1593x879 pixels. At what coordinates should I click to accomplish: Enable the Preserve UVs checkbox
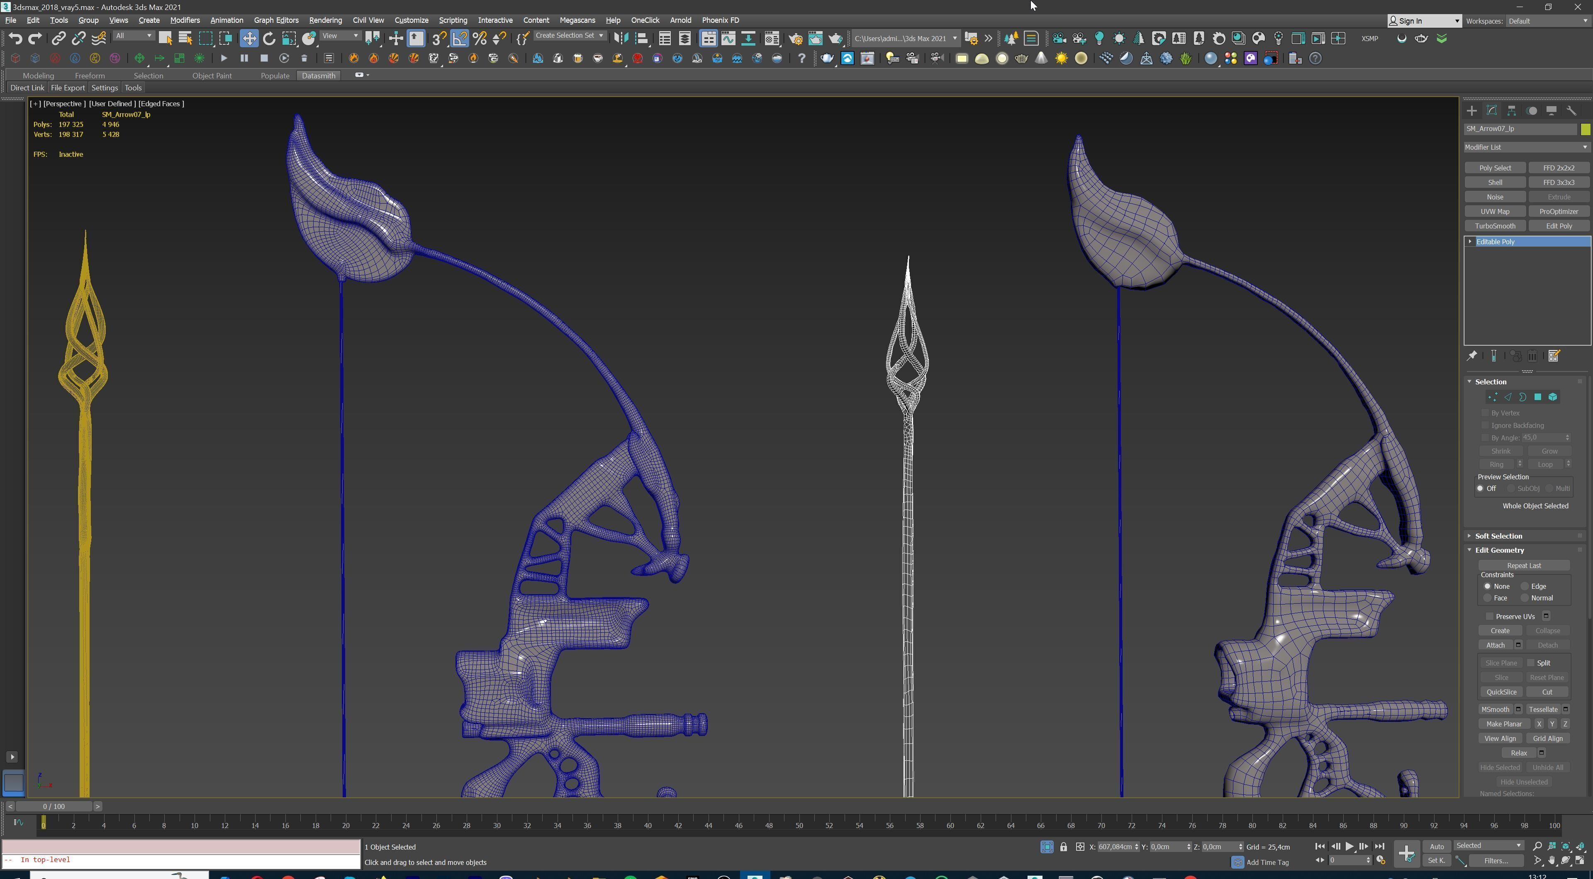coord(1490,616)
